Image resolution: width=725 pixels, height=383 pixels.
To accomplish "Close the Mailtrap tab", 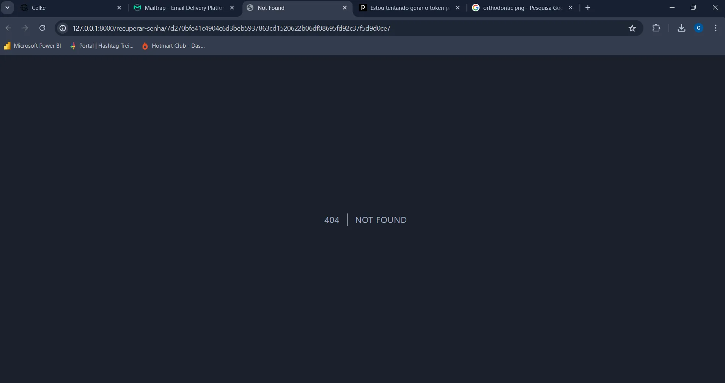I will pos(232,8).
